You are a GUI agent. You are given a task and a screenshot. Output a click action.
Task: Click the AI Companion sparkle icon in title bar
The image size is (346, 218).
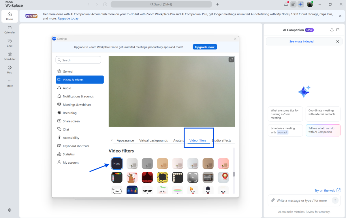301,4
